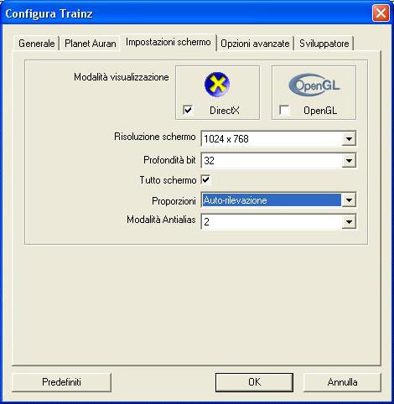The image size is (394, 404).
Task: Enable the OpenGL checkbox
Action: coord(284,110)
